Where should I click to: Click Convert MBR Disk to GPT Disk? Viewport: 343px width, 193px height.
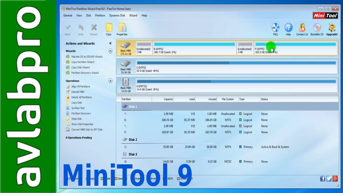tap(84, 129)
